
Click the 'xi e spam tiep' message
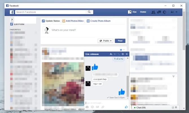pos(100,79)
